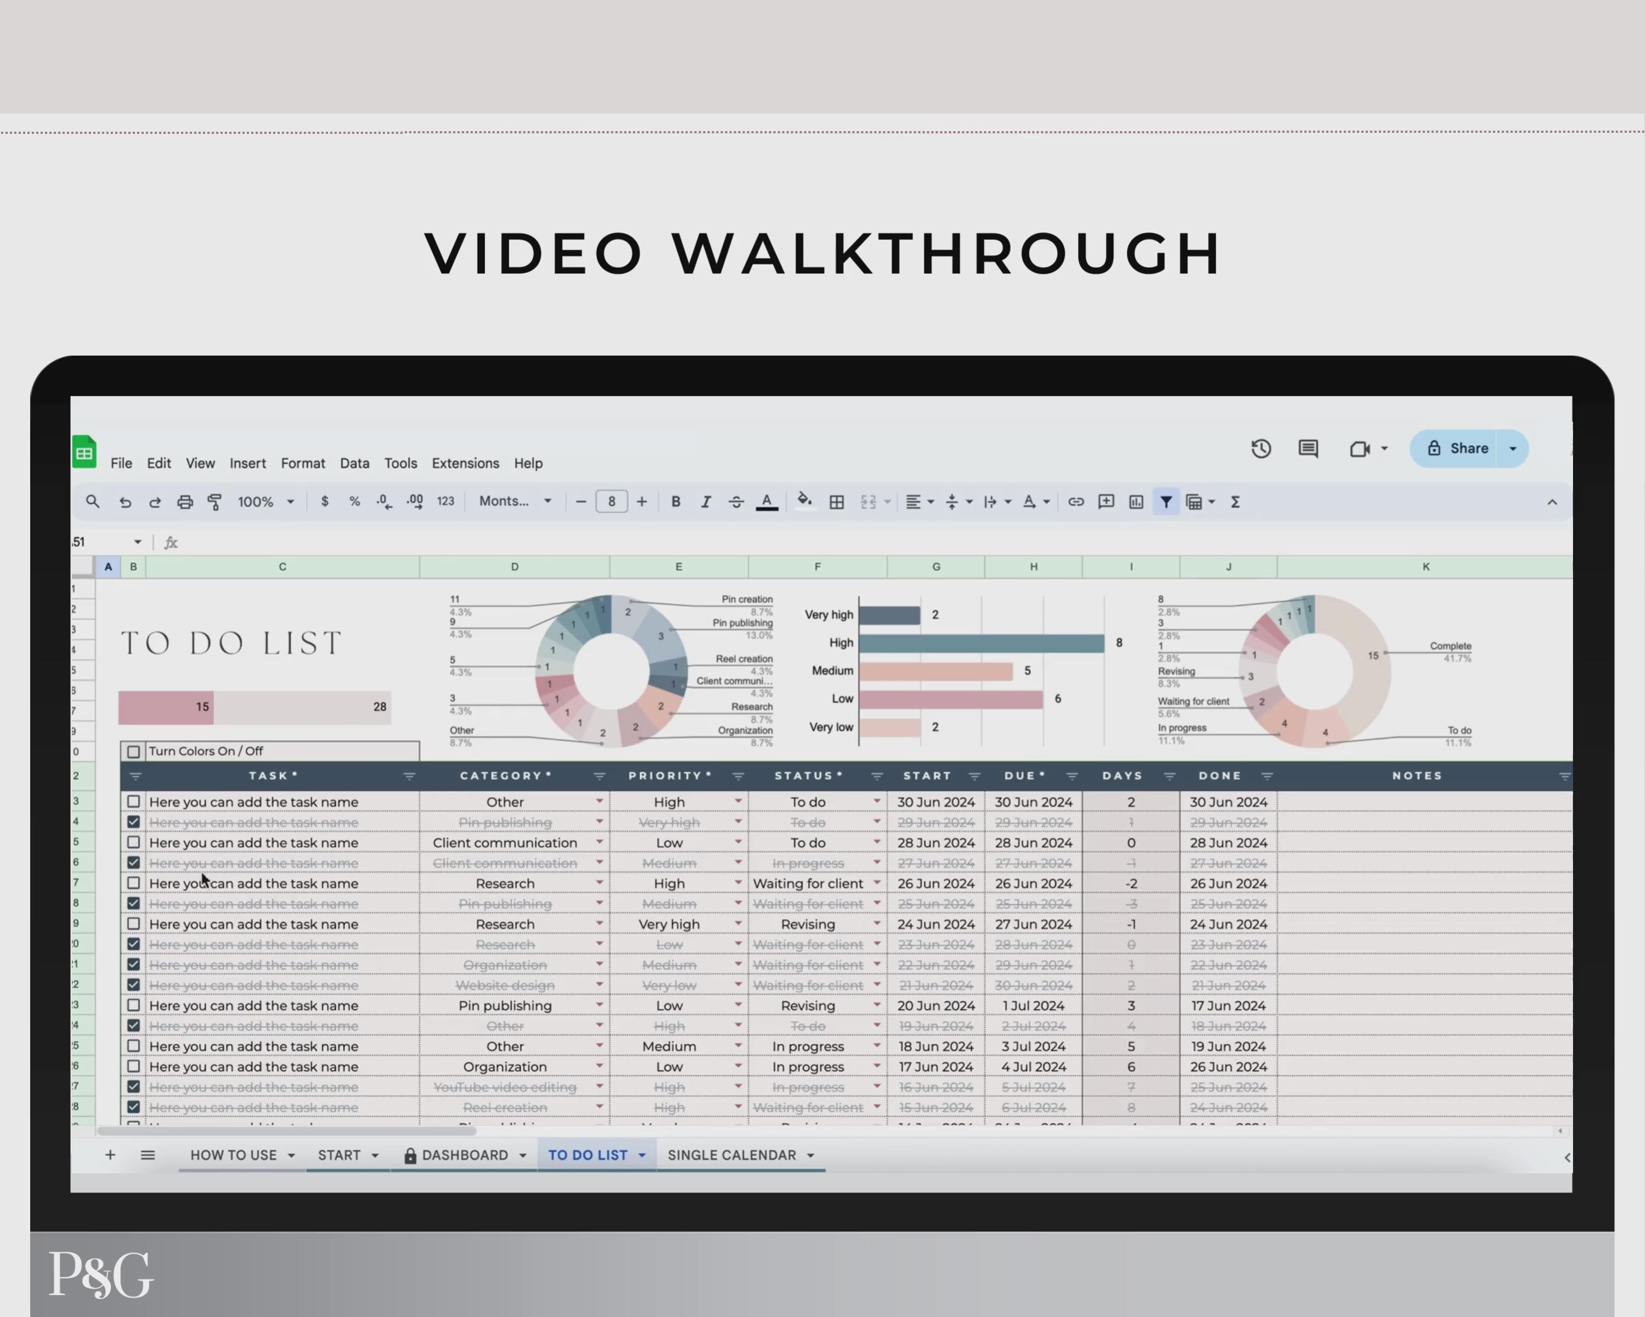
Task: Apply strikethrough formatting
Action: click(736, 502)
